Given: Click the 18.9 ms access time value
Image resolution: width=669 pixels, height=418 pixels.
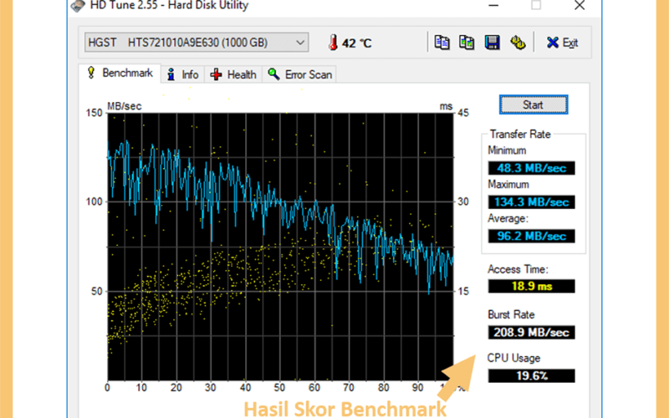Looking at the screenshot, I should (531, 286).
